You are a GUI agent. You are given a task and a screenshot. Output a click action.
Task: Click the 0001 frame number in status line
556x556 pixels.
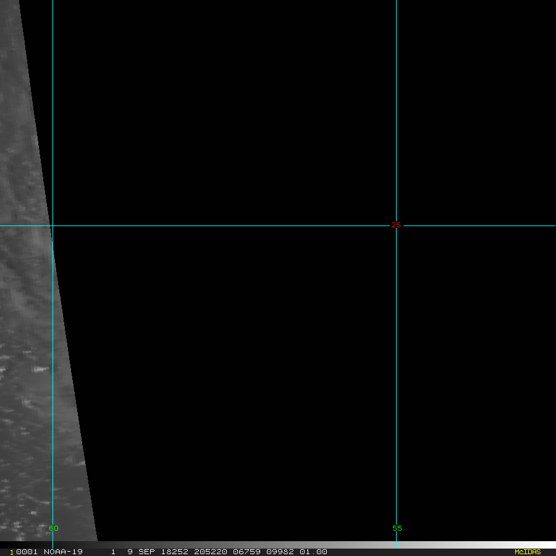point(27,552)
